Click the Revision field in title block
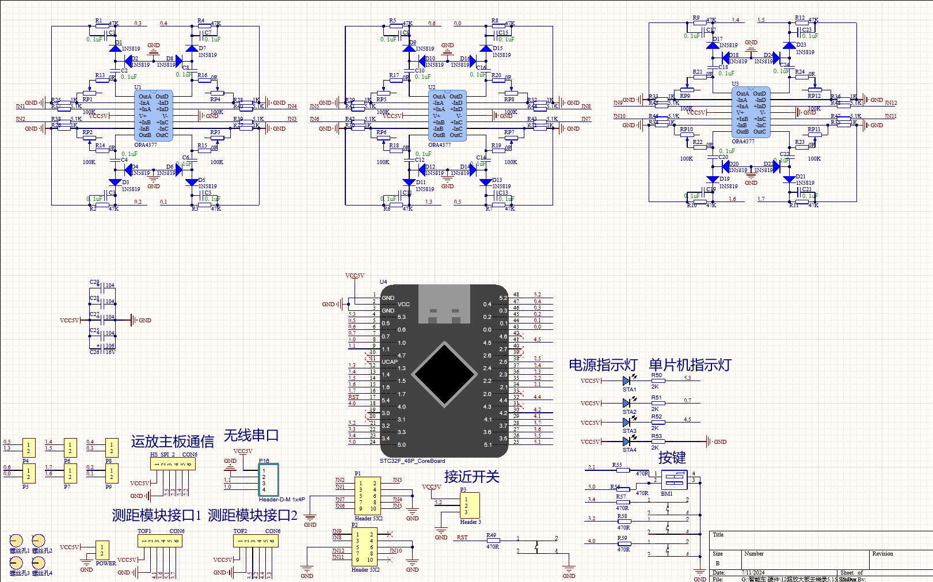 click(882, 554)
